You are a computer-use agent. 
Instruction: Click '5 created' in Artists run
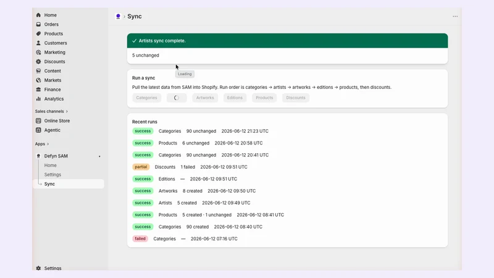187,203
